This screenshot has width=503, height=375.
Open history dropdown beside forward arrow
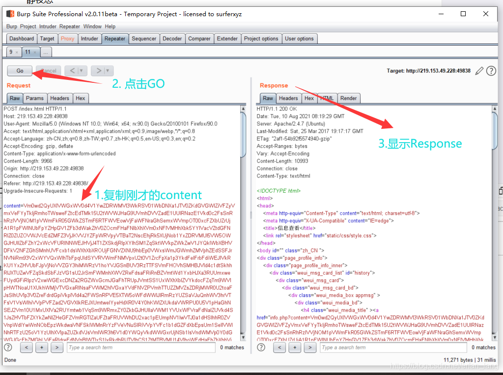109,71
